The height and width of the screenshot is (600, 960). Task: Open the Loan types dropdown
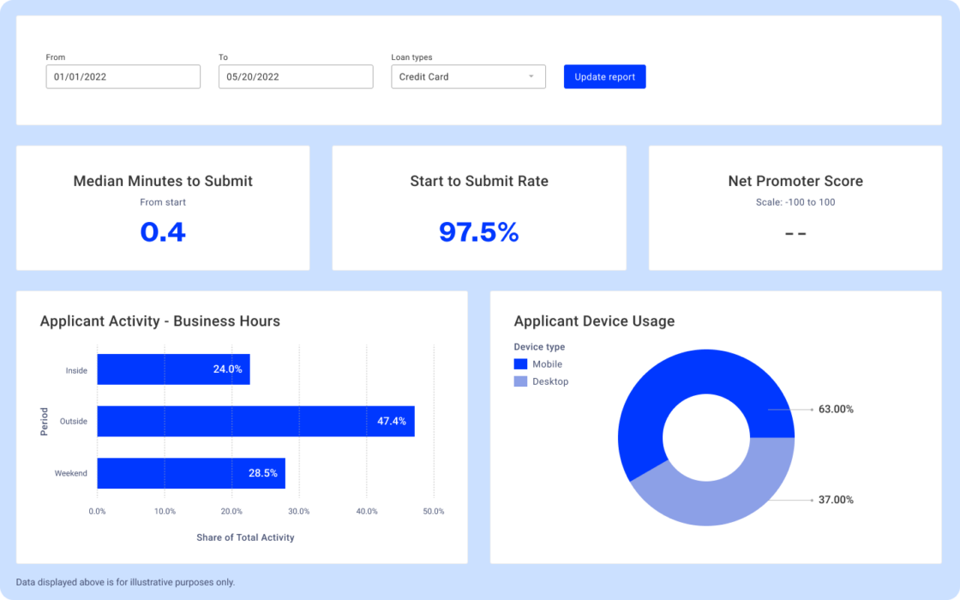coord(468,76)
